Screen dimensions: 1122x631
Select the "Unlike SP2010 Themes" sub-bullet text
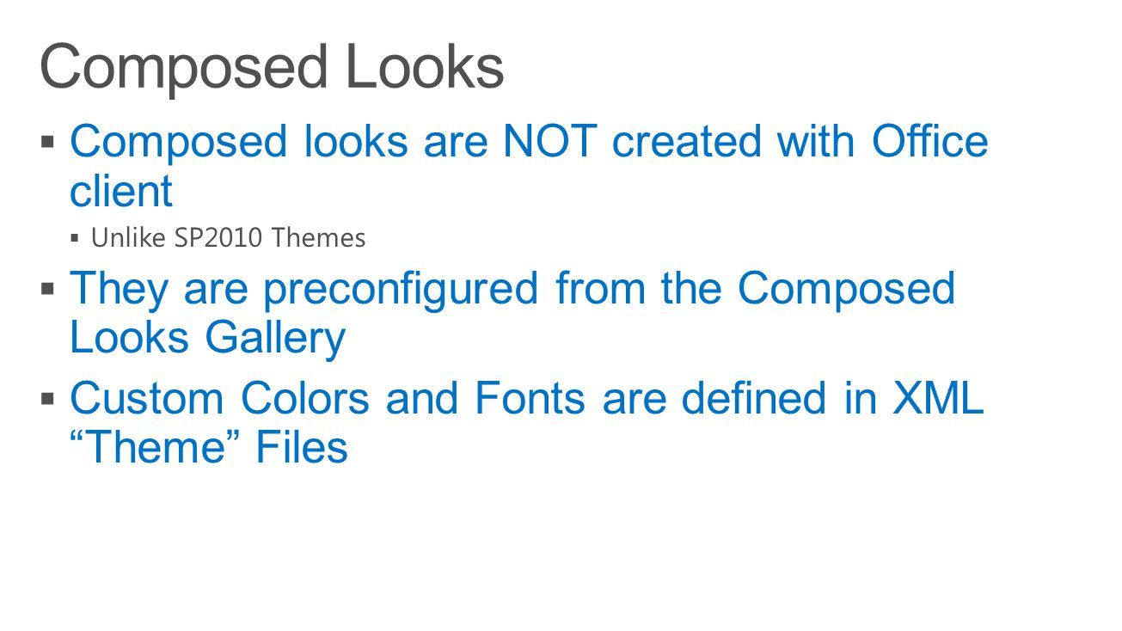pyautogui.click(x=229, y=237)
